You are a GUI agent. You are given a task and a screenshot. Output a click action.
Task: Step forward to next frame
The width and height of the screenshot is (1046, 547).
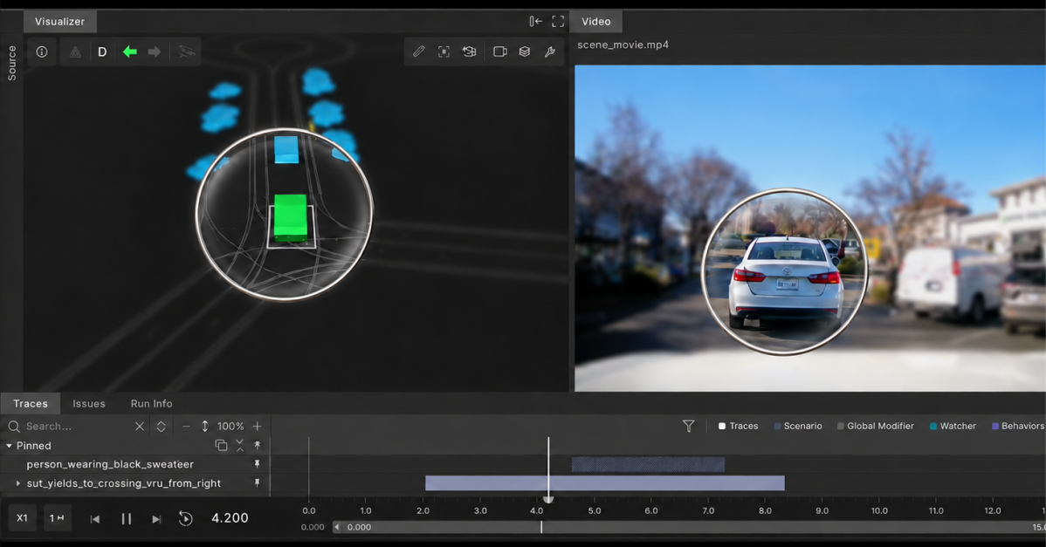pyautogui.click(x=156, y=518)
